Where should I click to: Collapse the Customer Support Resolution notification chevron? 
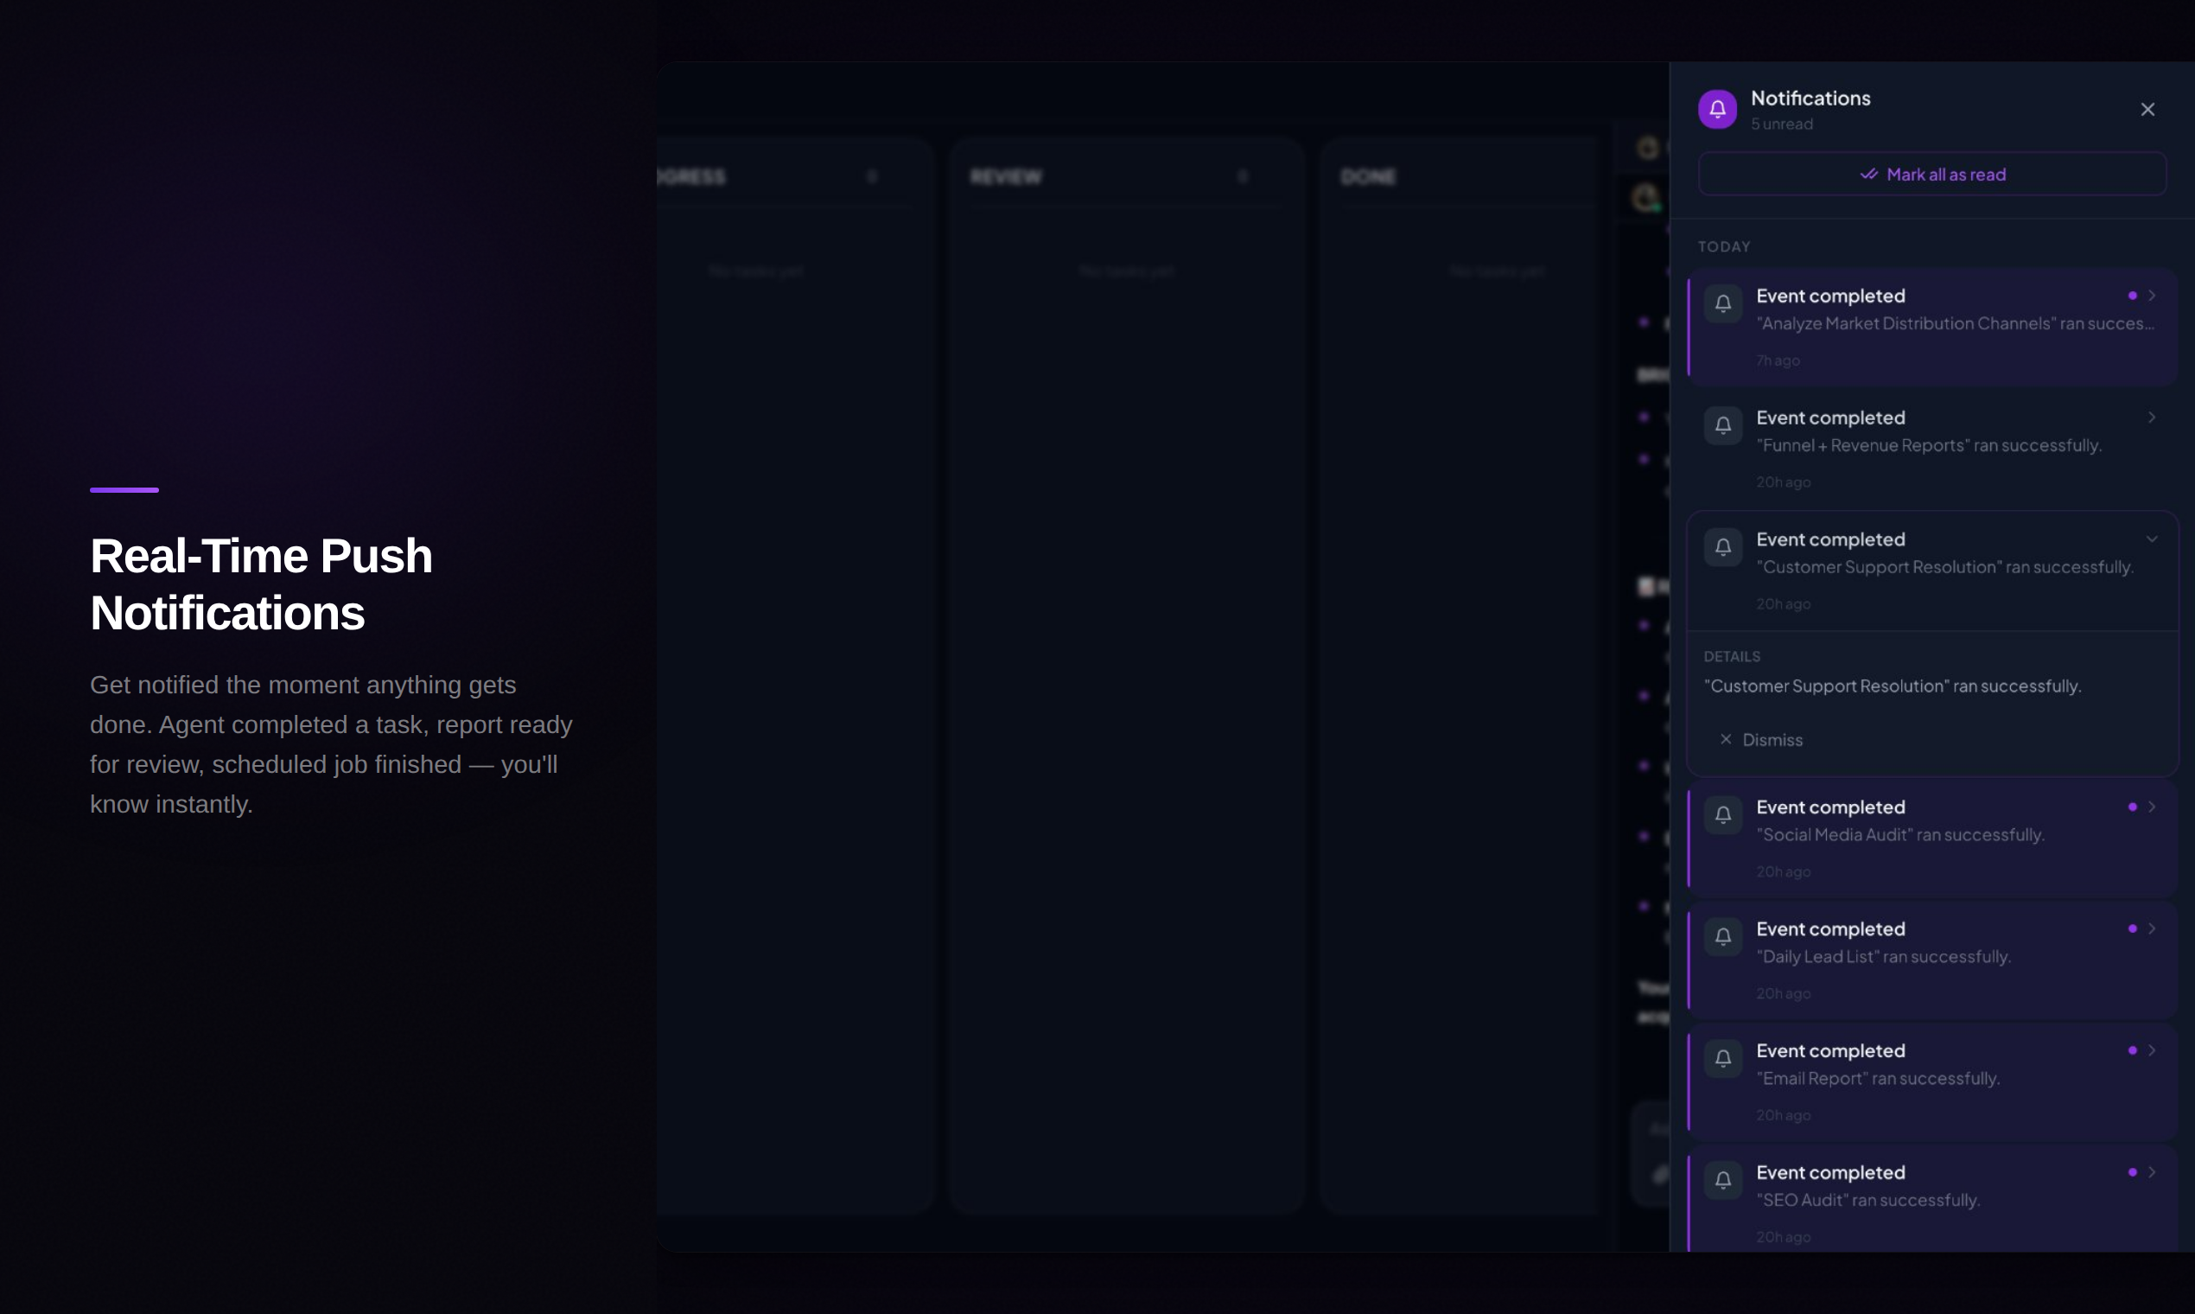click(x=2152, y=539)
